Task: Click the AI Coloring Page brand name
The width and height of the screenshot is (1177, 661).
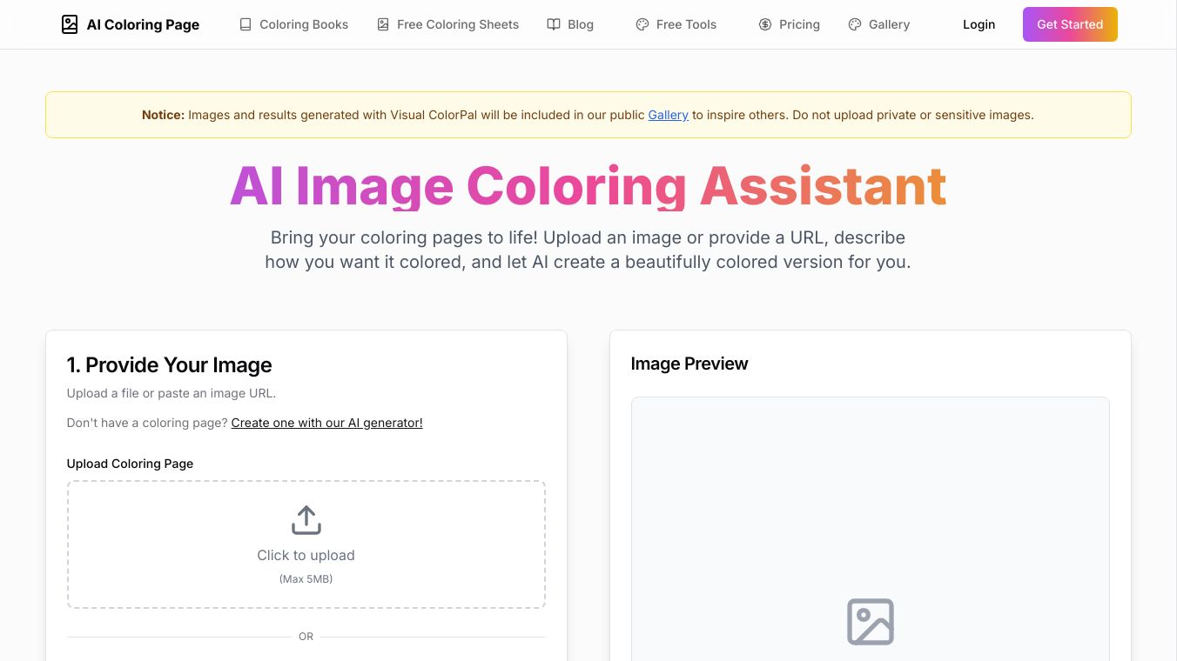Action: 143,24
